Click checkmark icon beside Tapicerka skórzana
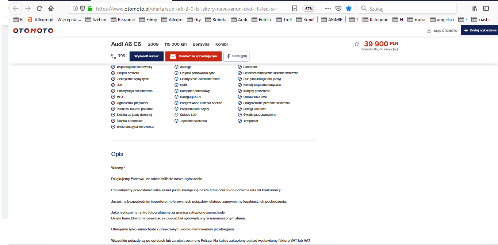498x245 pixels. (176, 121)
